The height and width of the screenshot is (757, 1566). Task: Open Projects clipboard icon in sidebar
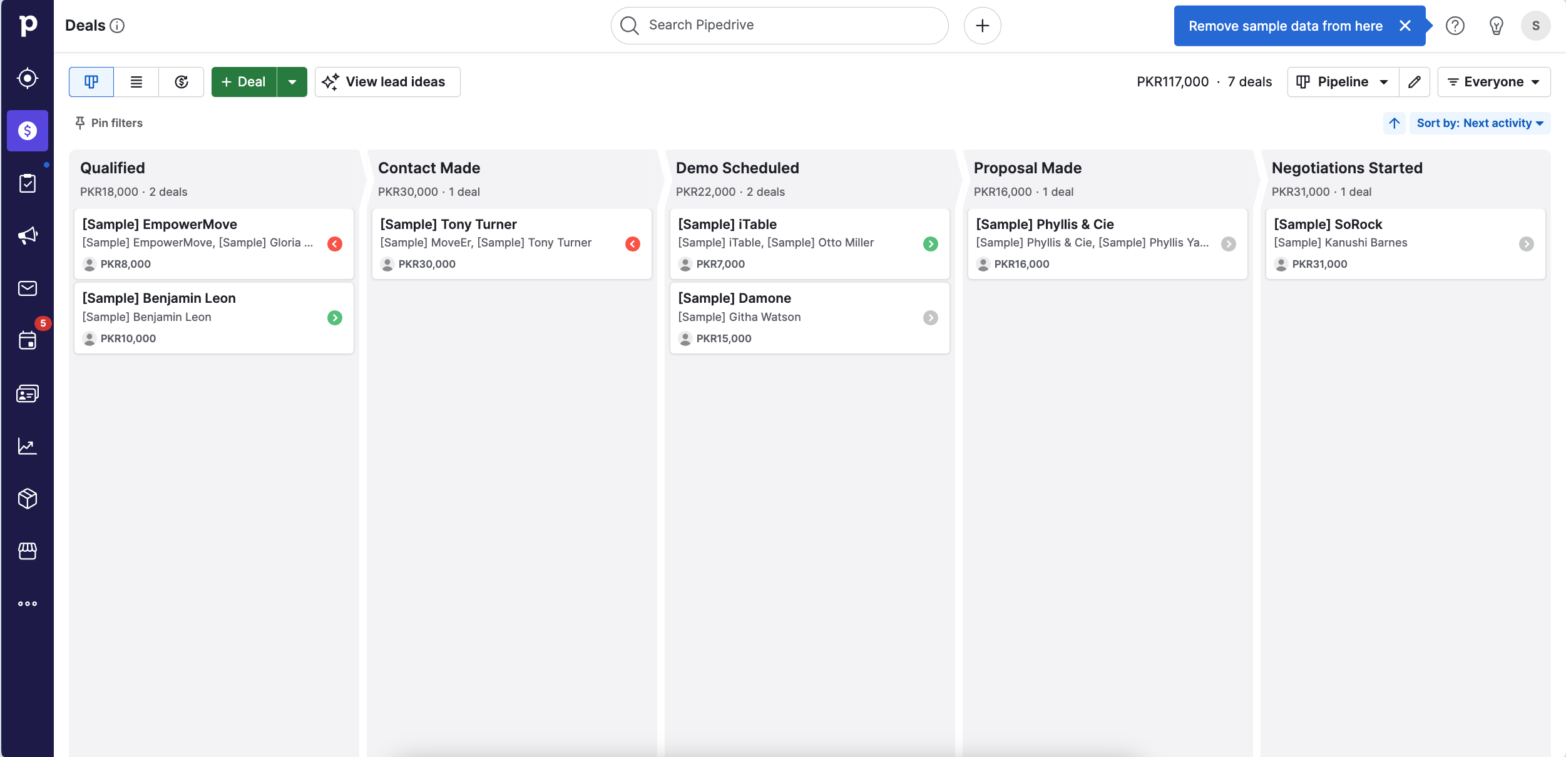click(x=28, y=183)
